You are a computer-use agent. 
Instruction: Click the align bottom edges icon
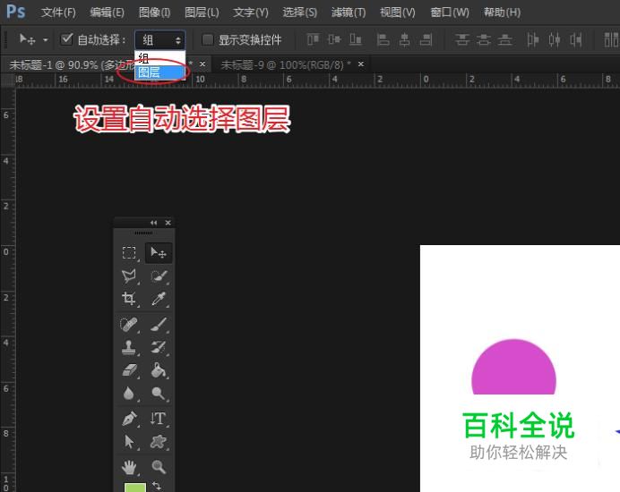click(356, 39)
